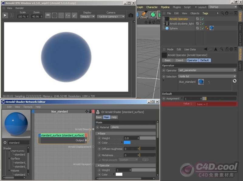Click the Operator parameter animation dot
Image resolution: width=243 pixels, height=181 pixels.
[x=164, y=71]
